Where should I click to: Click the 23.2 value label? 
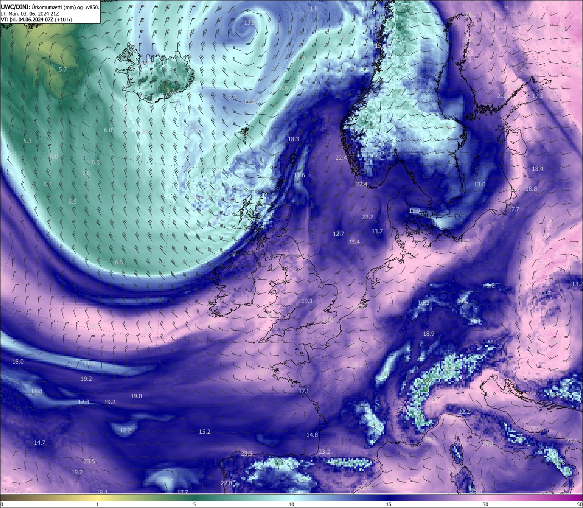click(324, 452)
